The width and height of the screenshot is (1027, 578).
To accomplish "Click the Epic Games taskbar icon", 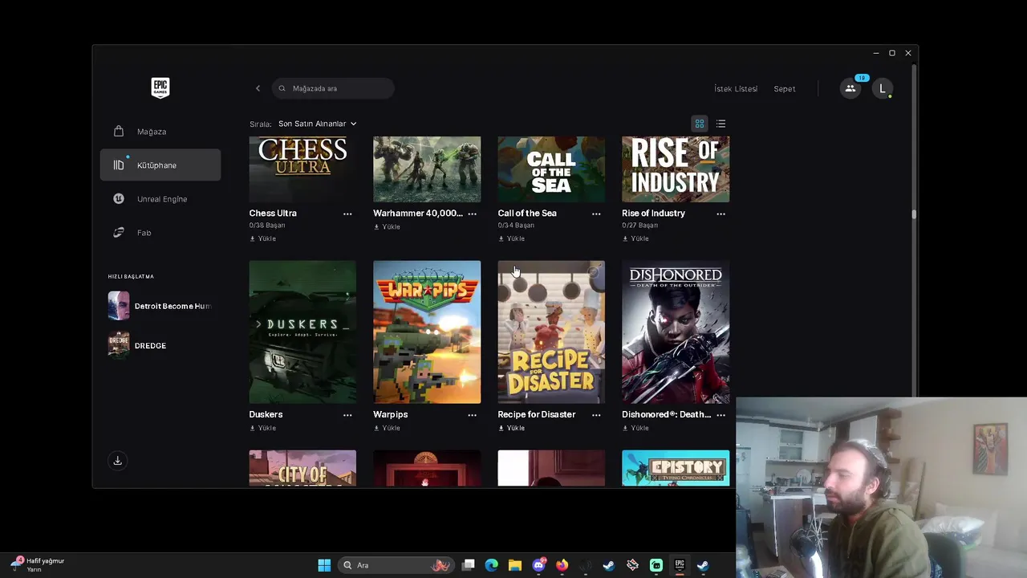I will point(680,565).
